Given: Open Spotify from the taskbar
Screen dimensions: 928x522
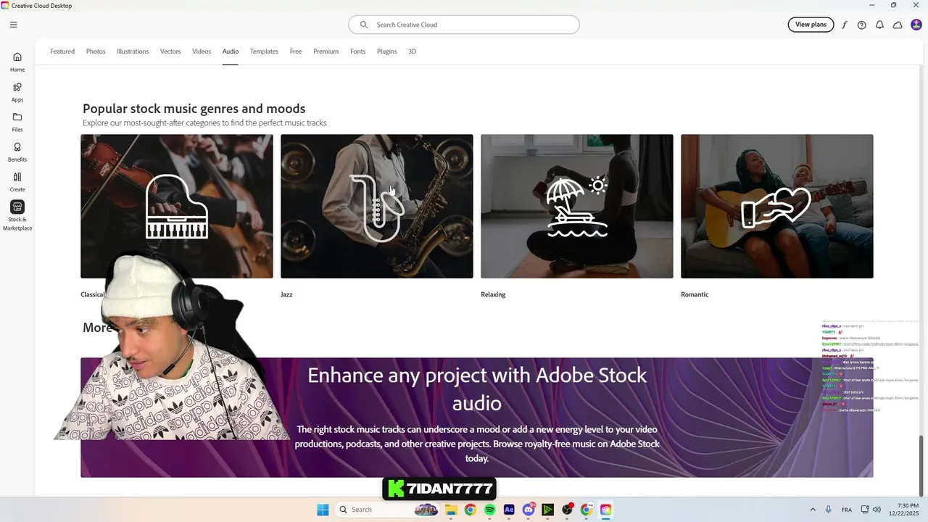Looking at the screenshot, I should (489, 510).
